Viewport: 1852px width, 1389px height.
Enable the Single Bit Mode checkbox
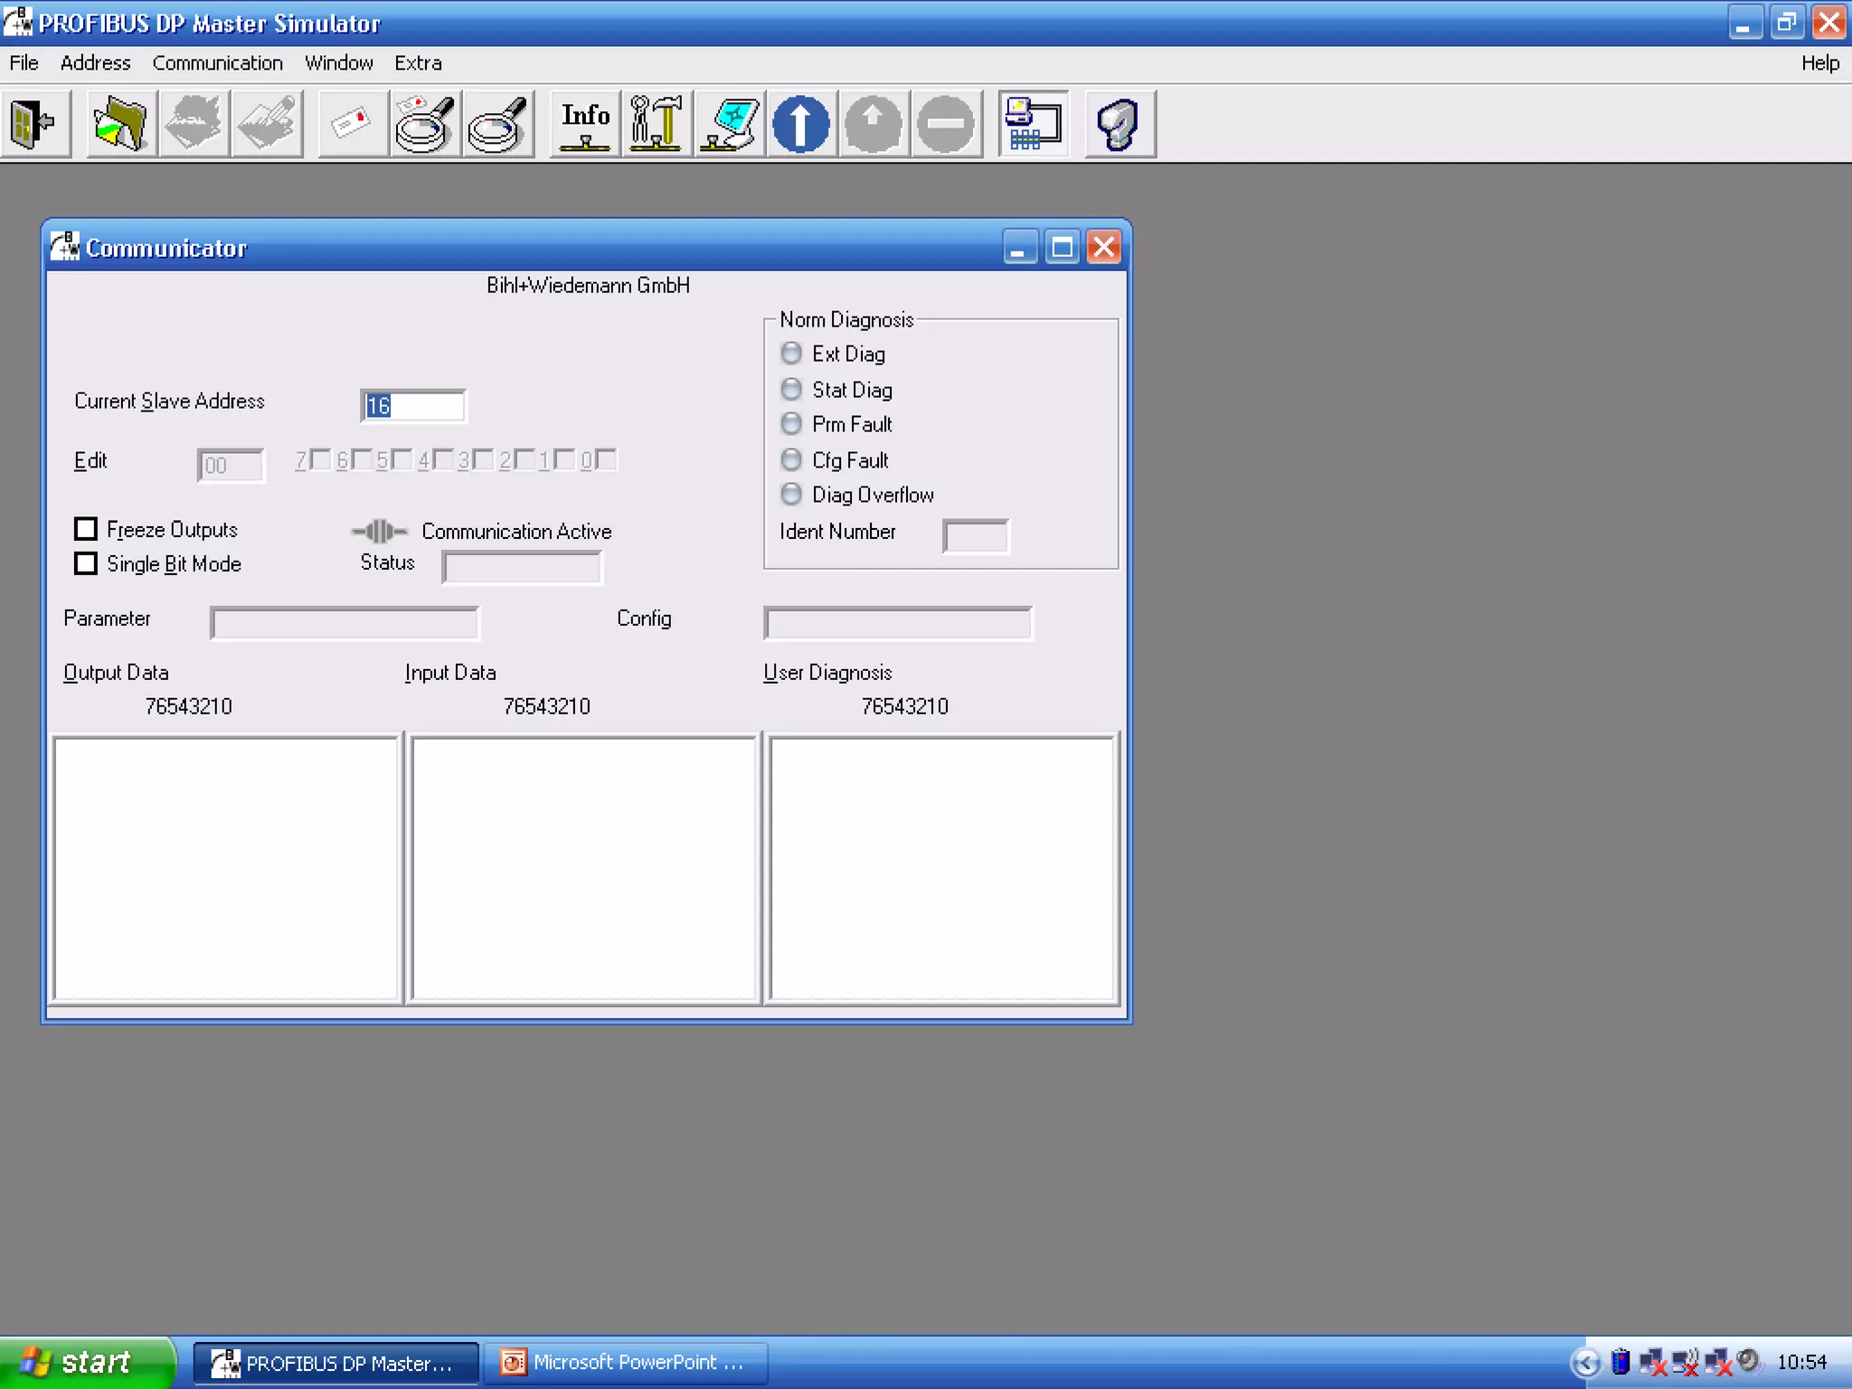pyautogui.click(x=86, y=563)
